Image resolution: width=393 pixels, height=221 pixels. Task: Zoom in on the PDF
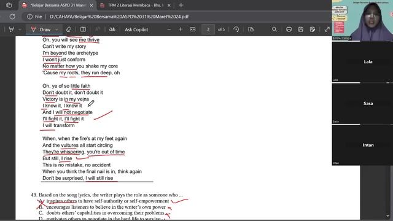[x=181, y=29]
